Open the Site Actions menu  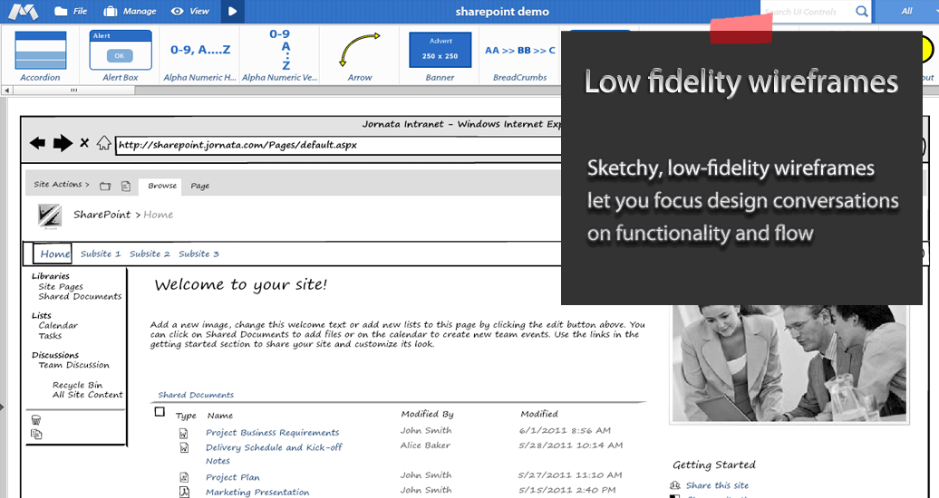(61, 185)
